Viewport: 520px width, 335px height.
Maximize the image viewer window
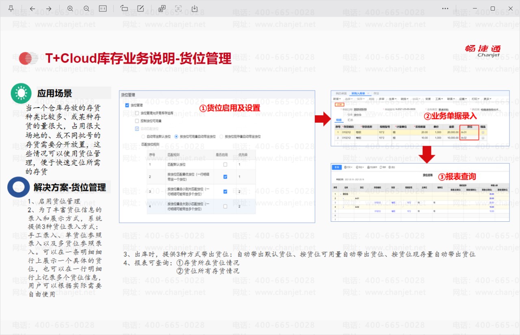point(493,9)
